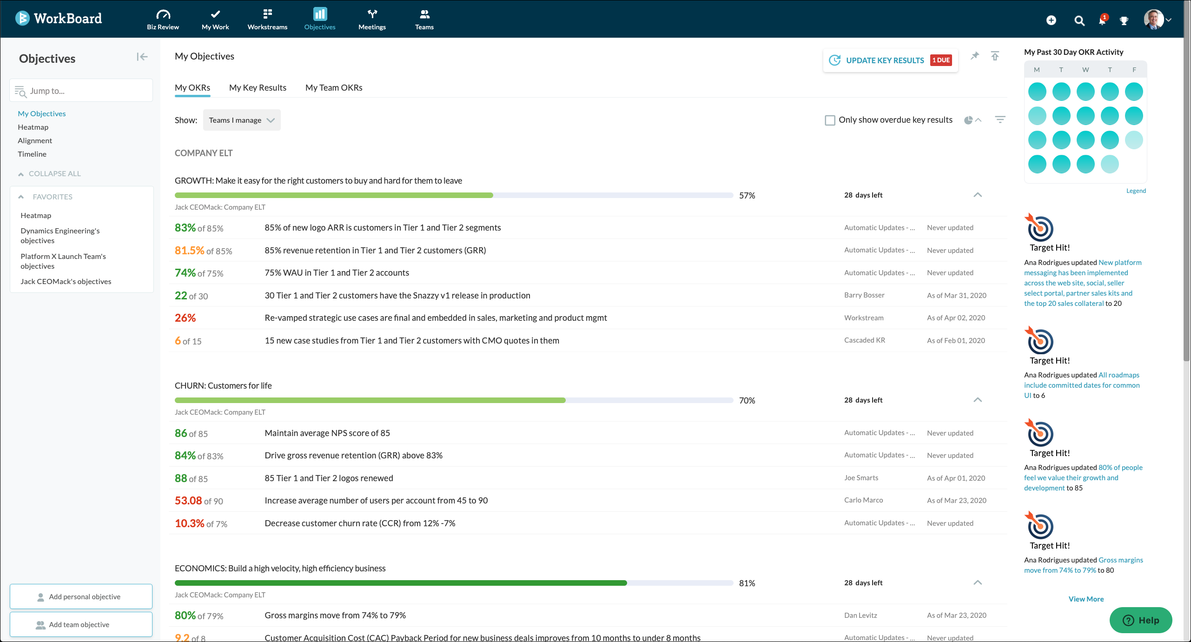
Task: Collapse the ECONOMICS objective chevron
Action: tap(978, 582)
